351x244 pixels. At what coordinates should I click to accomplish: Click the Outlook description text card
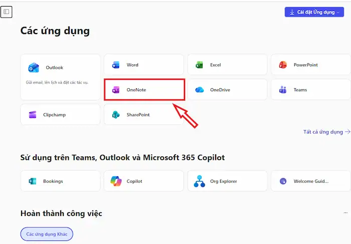pyautogui.click(x=57, y=82)
